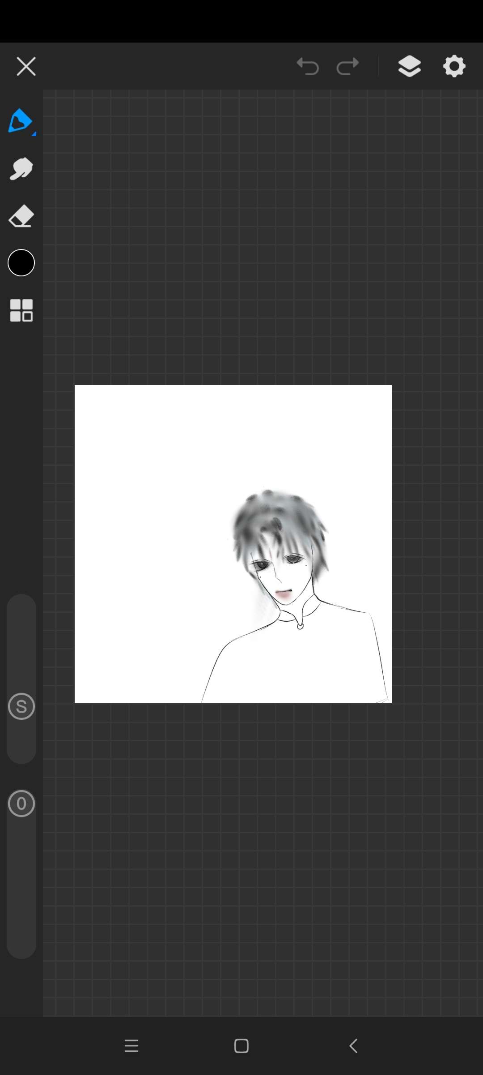Screen dimensions: 483x1075
Task: Open the black color swatch picker
Action: pyautogui.click(x=21, y=263)
